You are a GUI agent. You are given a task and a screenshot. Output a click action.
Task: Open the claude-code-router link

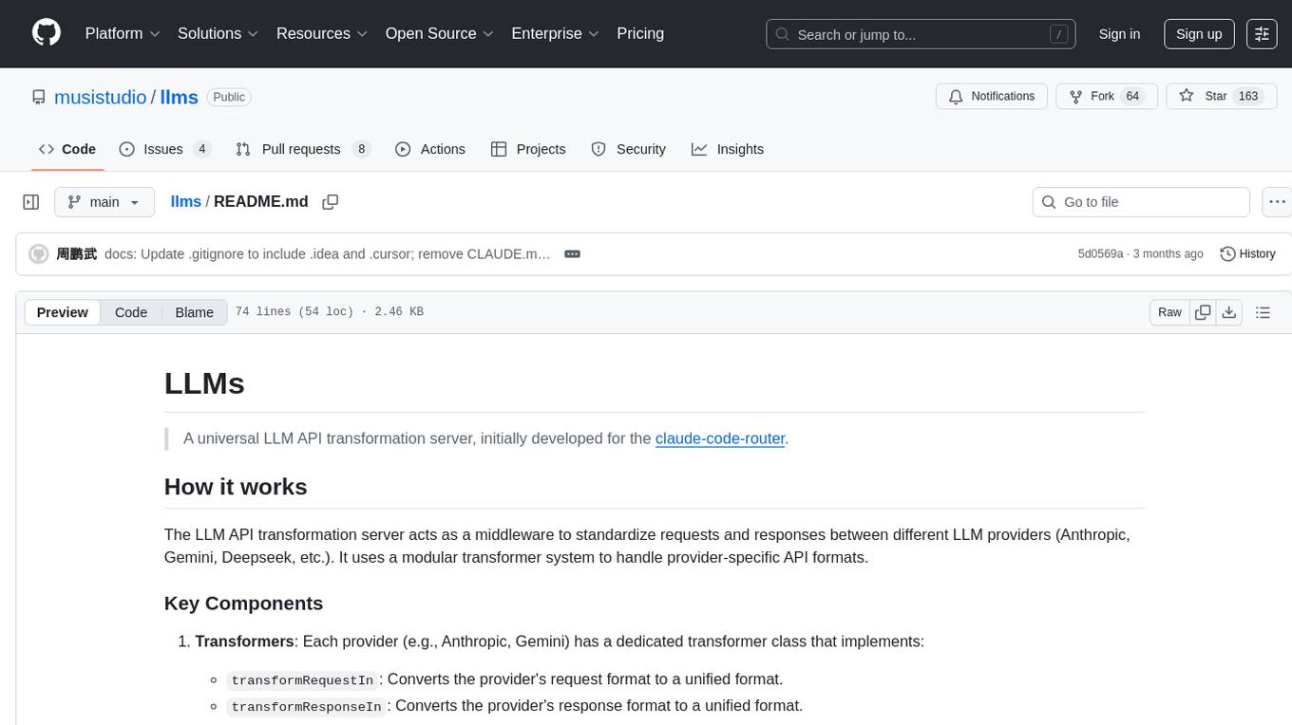pos(720,438)
